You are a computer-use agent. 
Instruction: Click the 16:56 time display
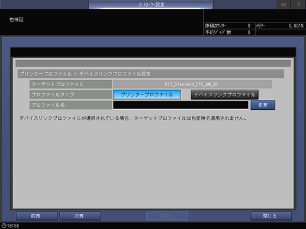[13, 225]
